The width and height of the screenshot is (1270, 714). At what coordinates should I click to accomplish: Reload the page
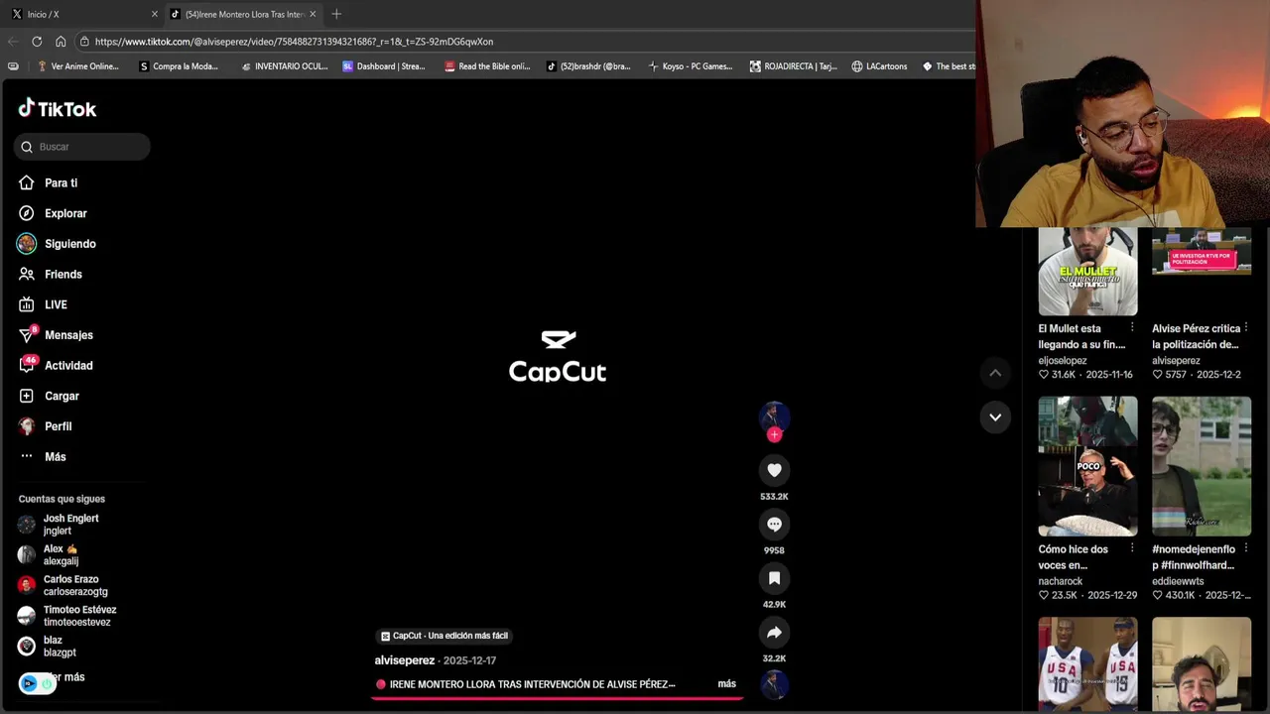[x=37, y=42]
